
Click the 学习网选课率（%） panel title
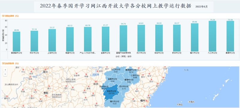(10, 16)
